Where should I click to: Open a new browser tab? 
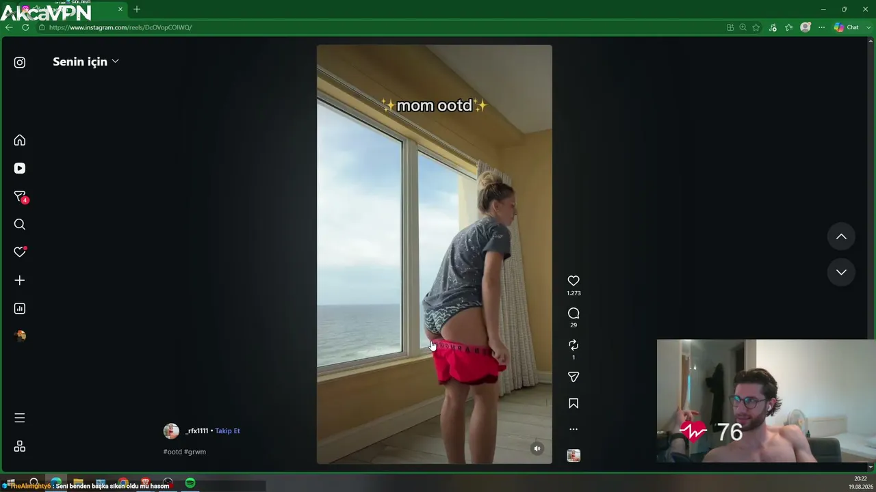(x=137, y=9)
